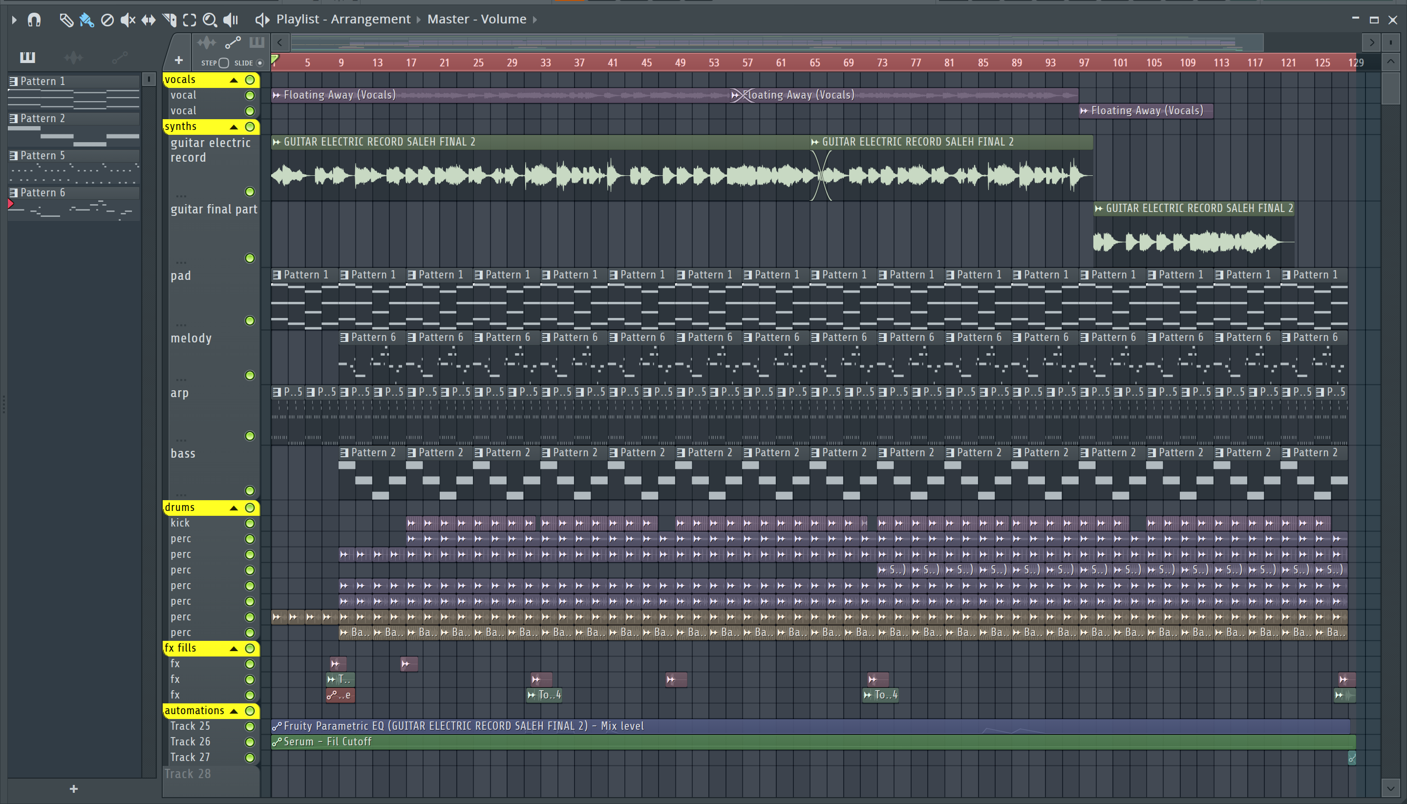The height and width of the screenshot is (804, 1407).
Task: Click the vertical scrollbar up arrow
Action: coord(1390,61)
